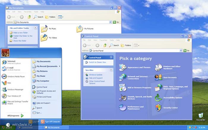Screen dimensions: 208x130
Task: Open Tools menu in Control Panel window
Action: (x=111, y=40)
